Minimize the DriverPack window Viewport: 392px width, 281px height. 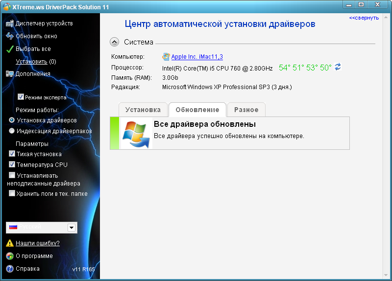click(349, 4)
